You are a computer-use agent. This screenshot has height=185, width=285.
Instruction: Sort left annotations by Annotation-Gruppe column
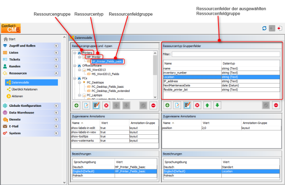pos(144,123)
